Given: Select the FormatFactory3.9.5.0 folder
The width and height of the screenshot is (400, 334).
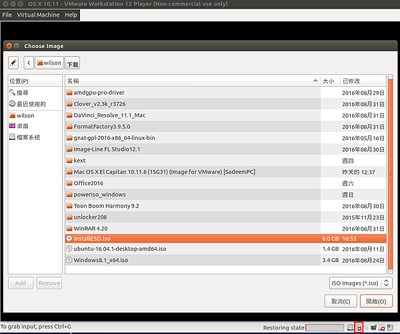Looking at the screenshot, I should click(x=225, y=127).
